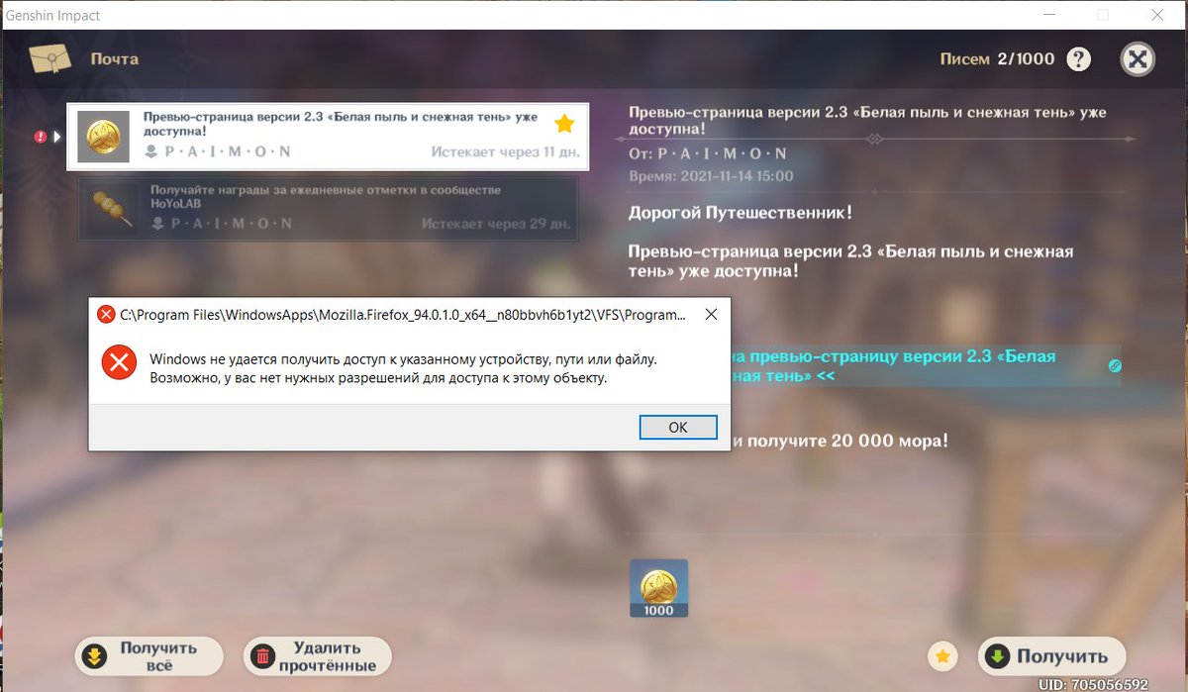
Task: Click the link chain icon beside preview link
Action: [1114, 366]
